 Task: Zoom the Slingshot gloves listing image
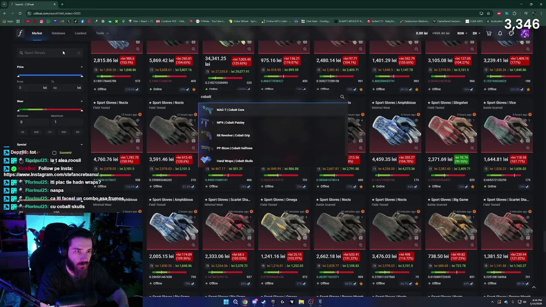pyautogui.click(x=472, y=148)
